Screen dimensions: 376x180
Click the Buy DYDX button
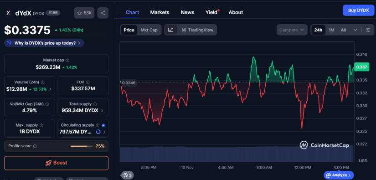(x=358, y=10)
